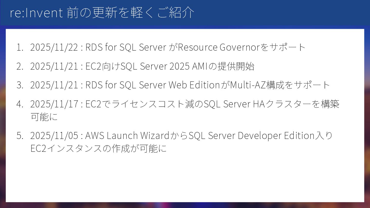
Task: Click the slide title 're:Invent 前の更新を軽くご紹介'
Action: 102,13
